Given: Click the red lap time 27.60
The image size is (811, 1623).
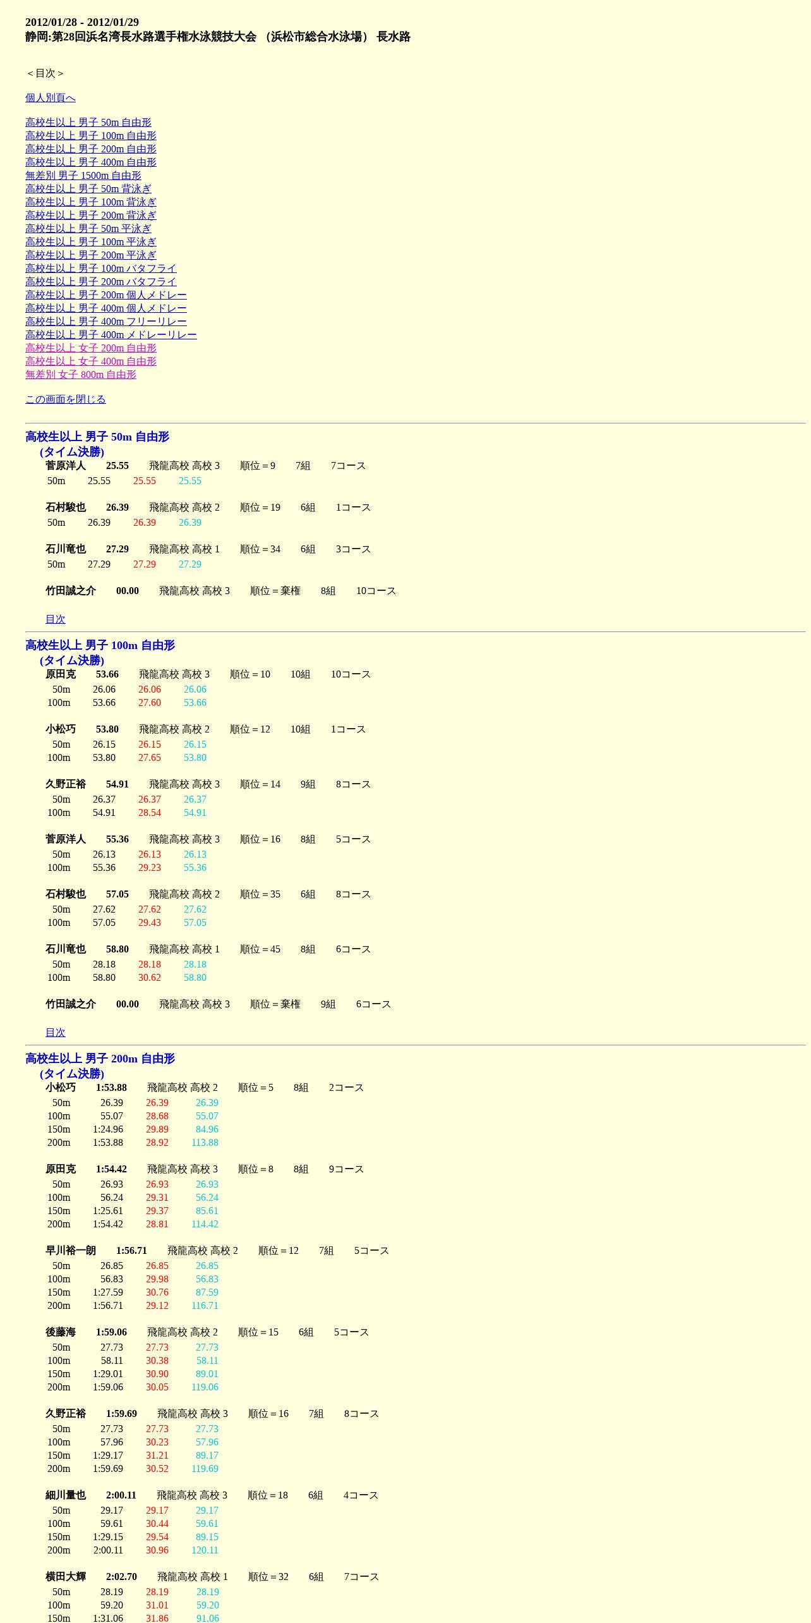Looking at the screenshot, I should coord(150,703).
